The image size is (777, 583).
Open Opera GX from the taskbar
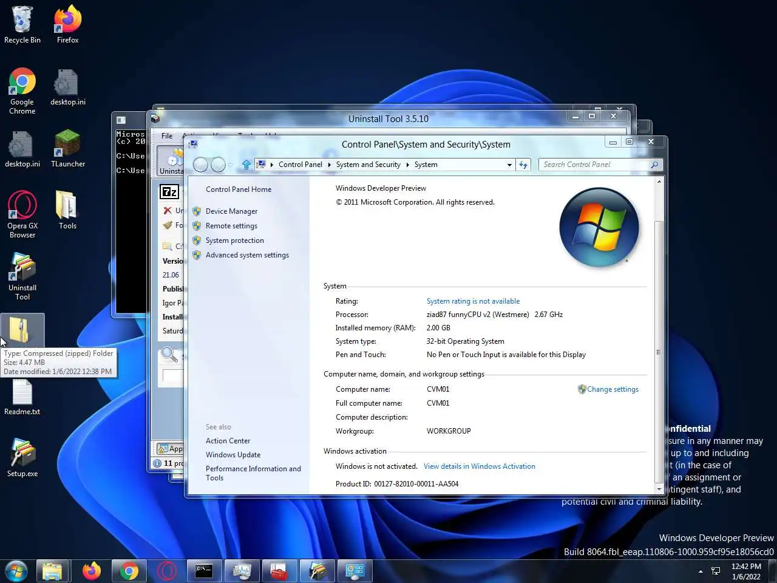coord(167,571)
